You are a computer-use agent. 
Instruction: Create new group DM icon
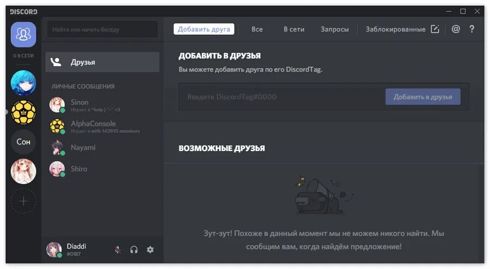click(x=435, y=29)
